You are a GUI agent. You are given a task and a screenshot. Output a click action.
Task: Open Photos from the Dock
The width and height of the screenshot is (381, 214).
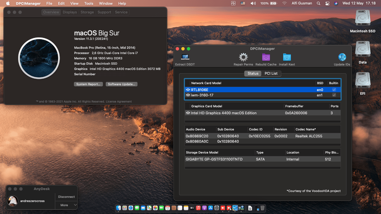(x=155, y=208)
